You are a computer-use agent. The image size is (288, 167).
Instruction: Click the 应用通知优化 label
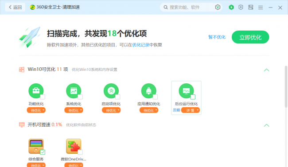coord(148,104)
